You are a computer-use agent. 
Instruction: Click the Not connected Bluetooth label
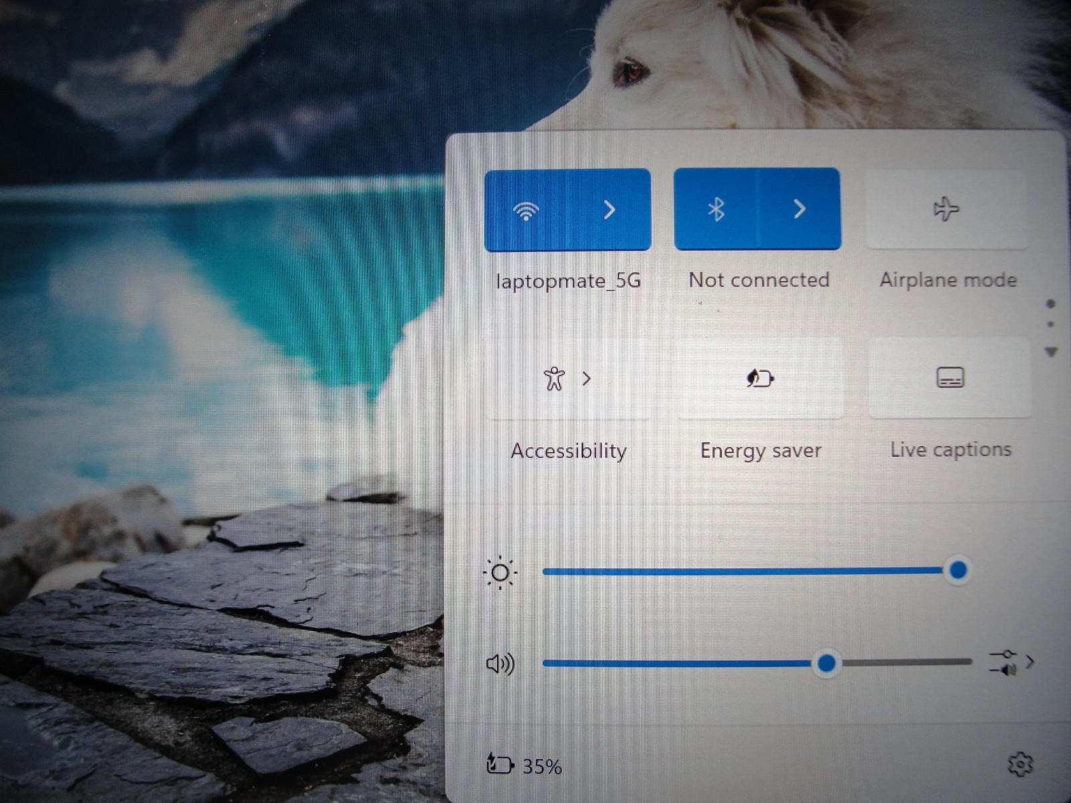tap(759, 280)
